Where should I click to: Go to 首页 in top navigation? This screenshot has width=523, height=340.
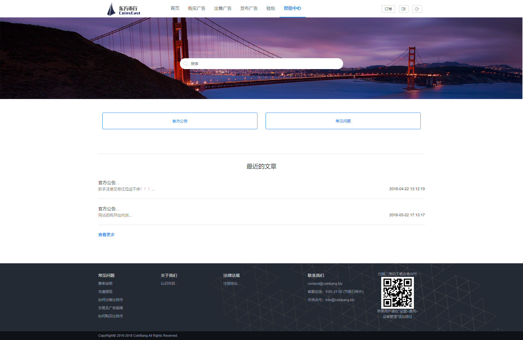[175, 8]
